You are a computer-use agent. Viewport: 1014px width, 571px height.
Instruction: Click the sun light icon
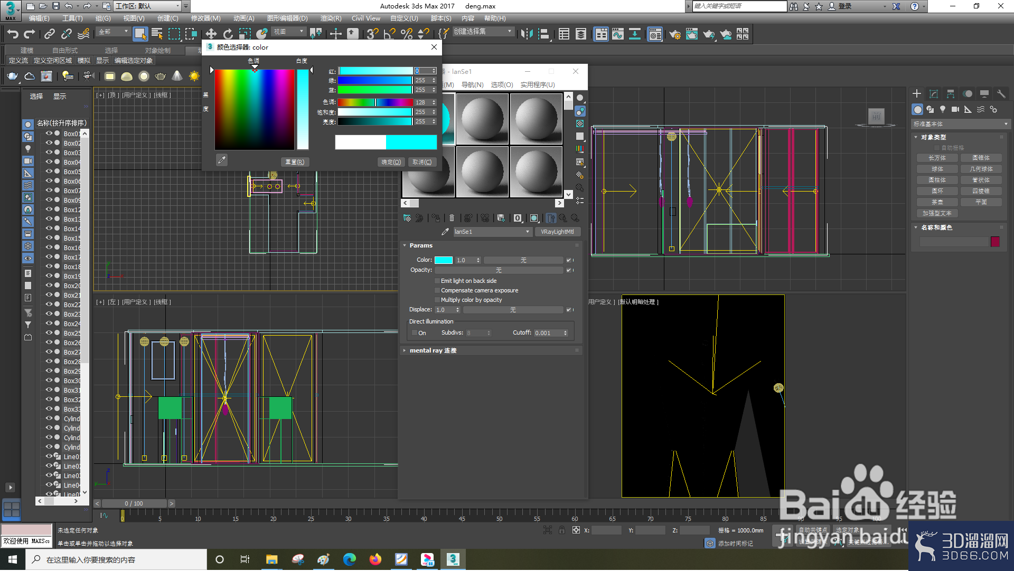tap(194, 77)
